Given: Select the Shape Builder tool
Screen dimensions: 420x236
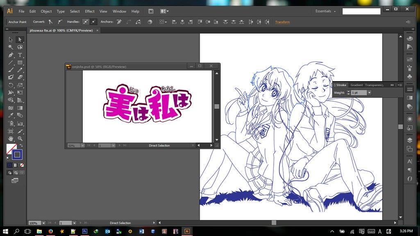Looking at the screenshot, I should point(11,100).
